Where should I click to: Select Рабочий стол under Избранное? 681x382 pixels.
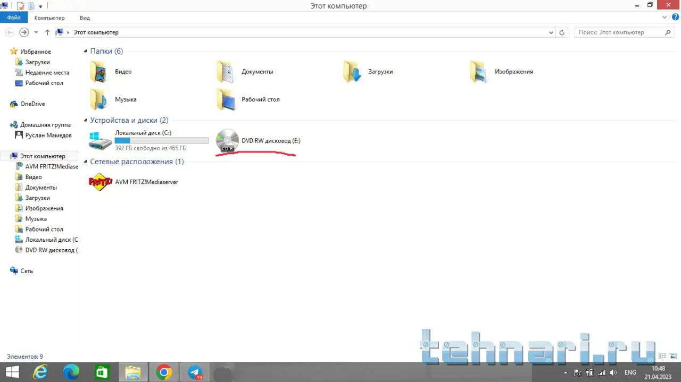[x=39, y=83]
